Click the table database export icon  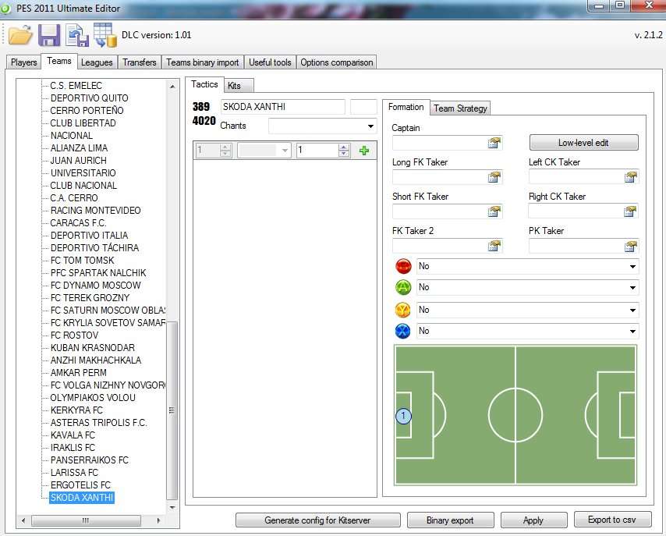(x=105, y=35)
